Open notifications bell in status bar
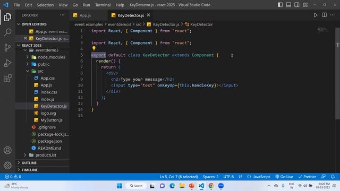The height and width of the screenshot is (191, 340). coord(333,177)
